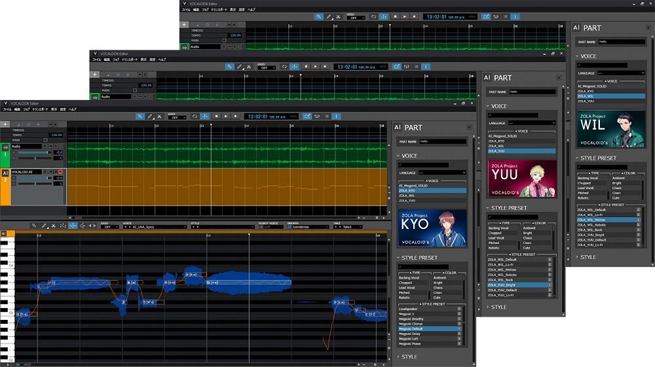Select ZOLA_YUU_Bright preset in the middle window
The width and height of the screenshot is (655, 367).
(x=518, y=285)
